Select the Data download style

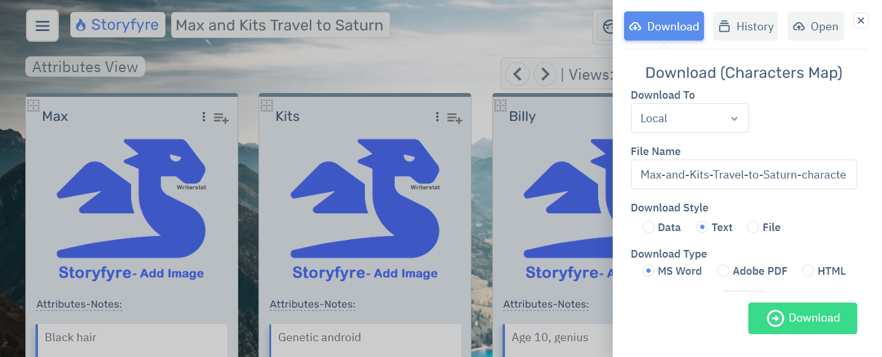point(648,227)
